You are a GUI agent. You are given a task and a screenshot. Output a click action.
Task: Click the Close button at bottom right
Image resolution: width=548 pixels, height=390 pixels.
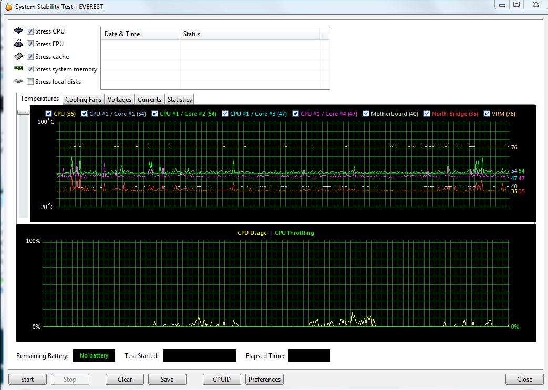pos(524,379)
